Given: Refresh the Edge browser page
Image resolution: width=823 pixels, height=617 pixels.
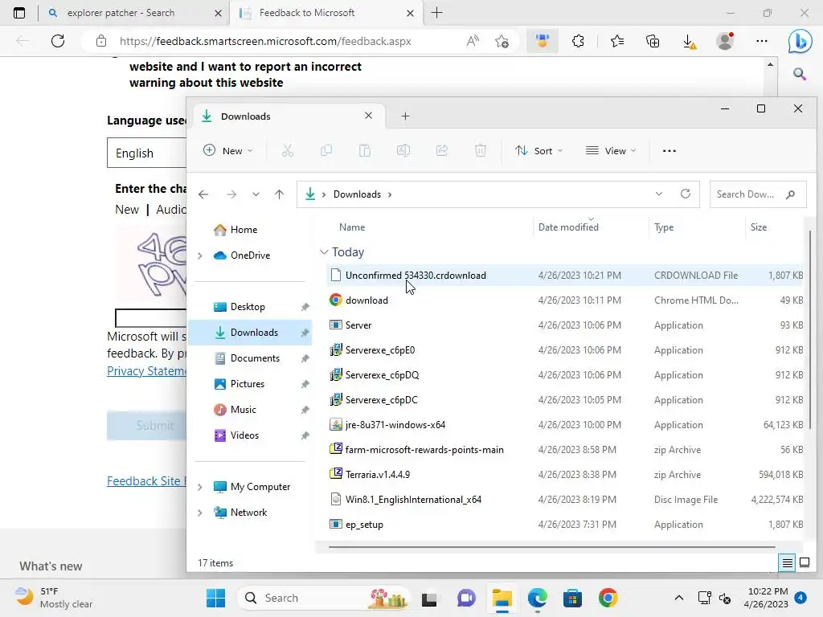Looking at the screenshot, I should pos(58,41).
